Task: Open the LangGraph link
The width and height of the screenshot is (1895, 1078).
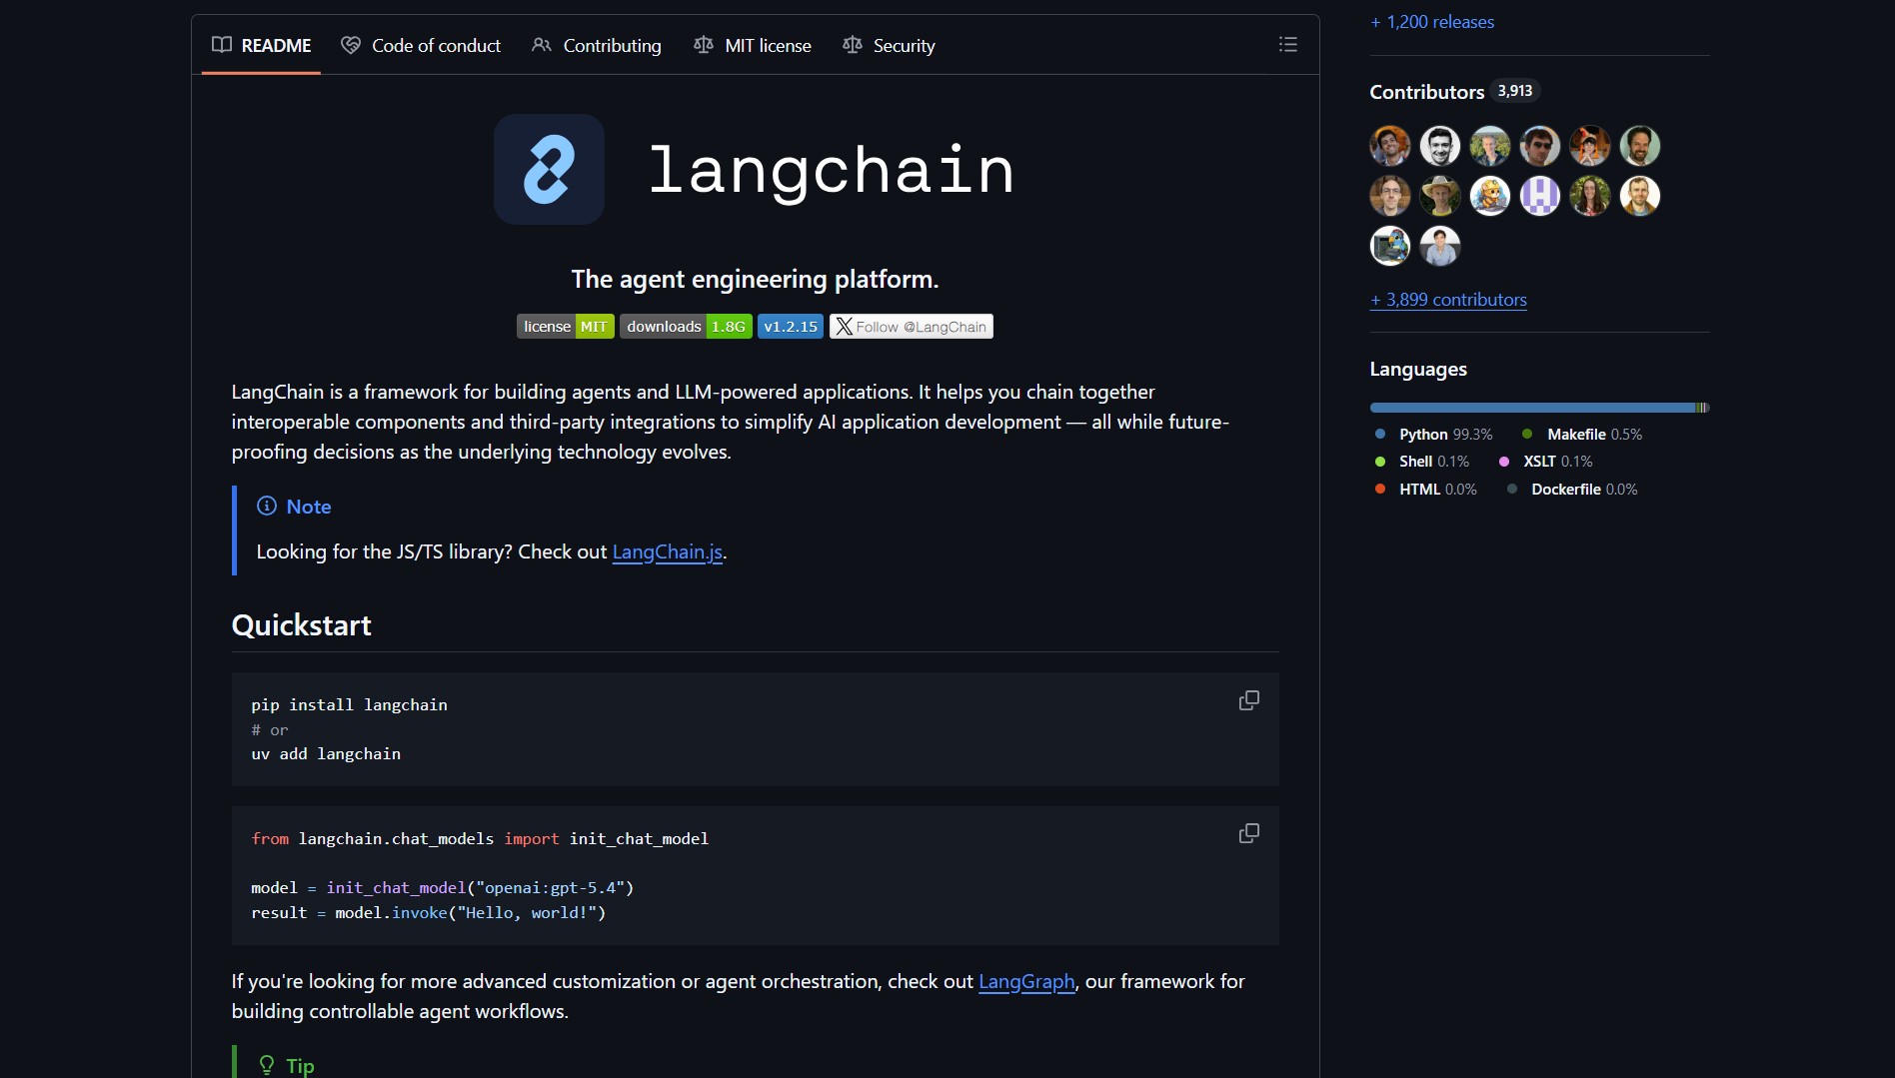Action: [1025, 982]
